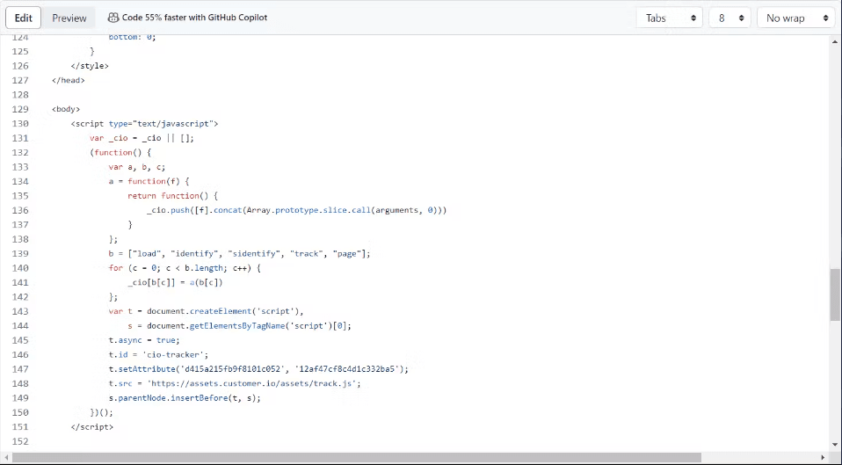Click the scroll-down arrow of the vertical scrollbar
Screen dimensions: 842x465
pyautogui.click(x=835, y=445)
